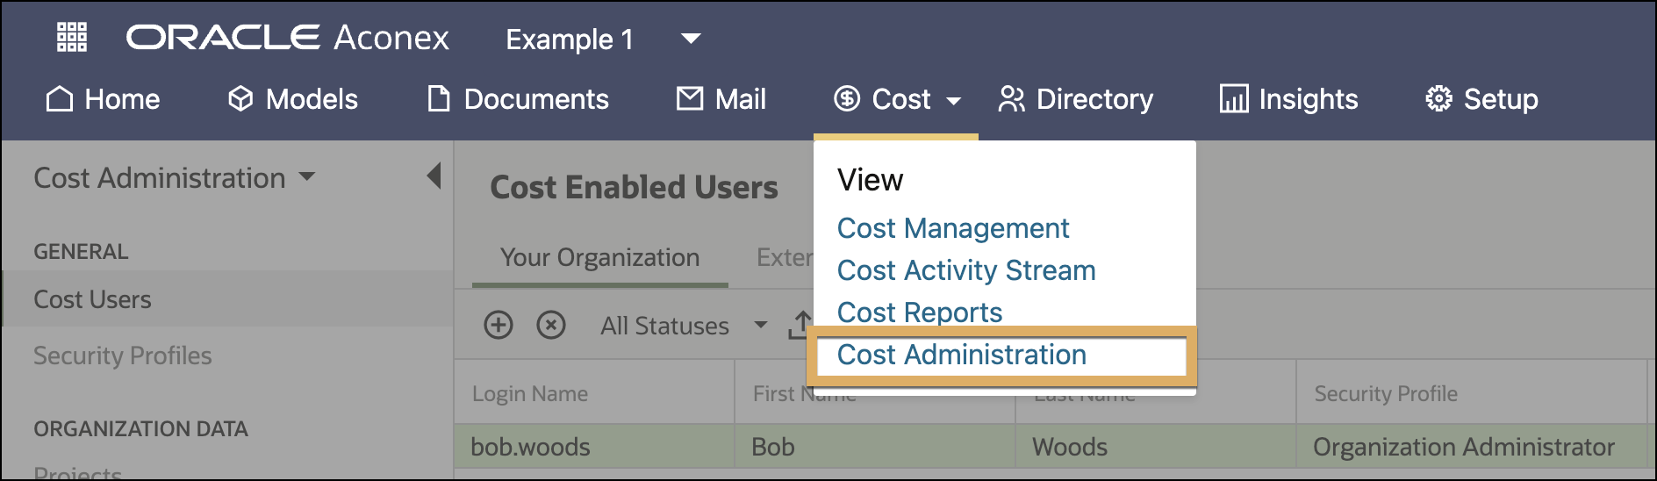Select Cost Management from Cost menu
1657x481 pixels.
point(953,228)
